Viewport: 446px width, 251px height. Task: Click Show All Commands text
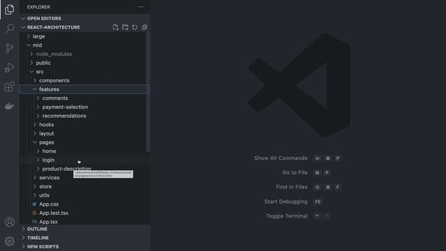point(281,158)
